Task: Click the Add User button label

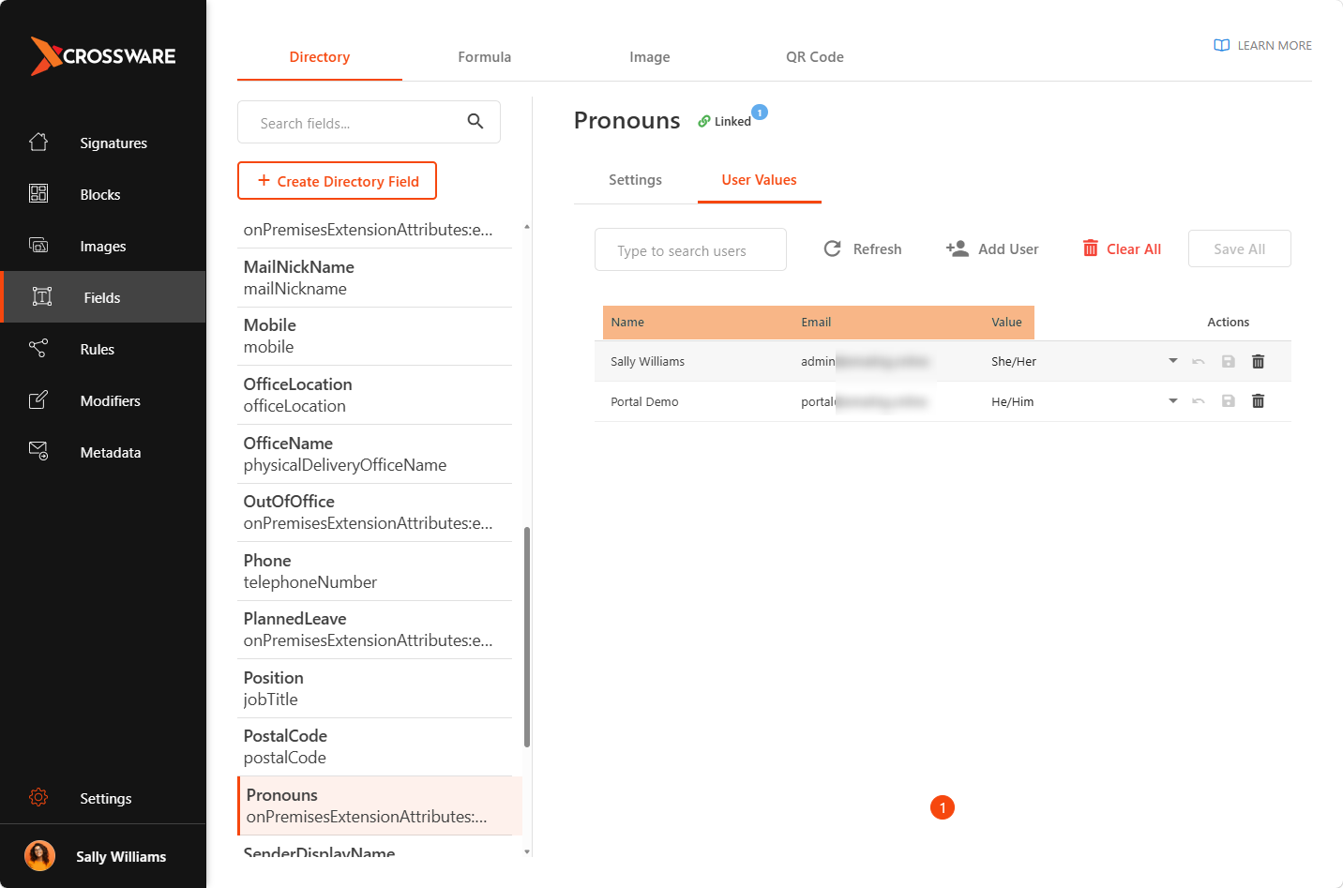Action: [1008, 249]
